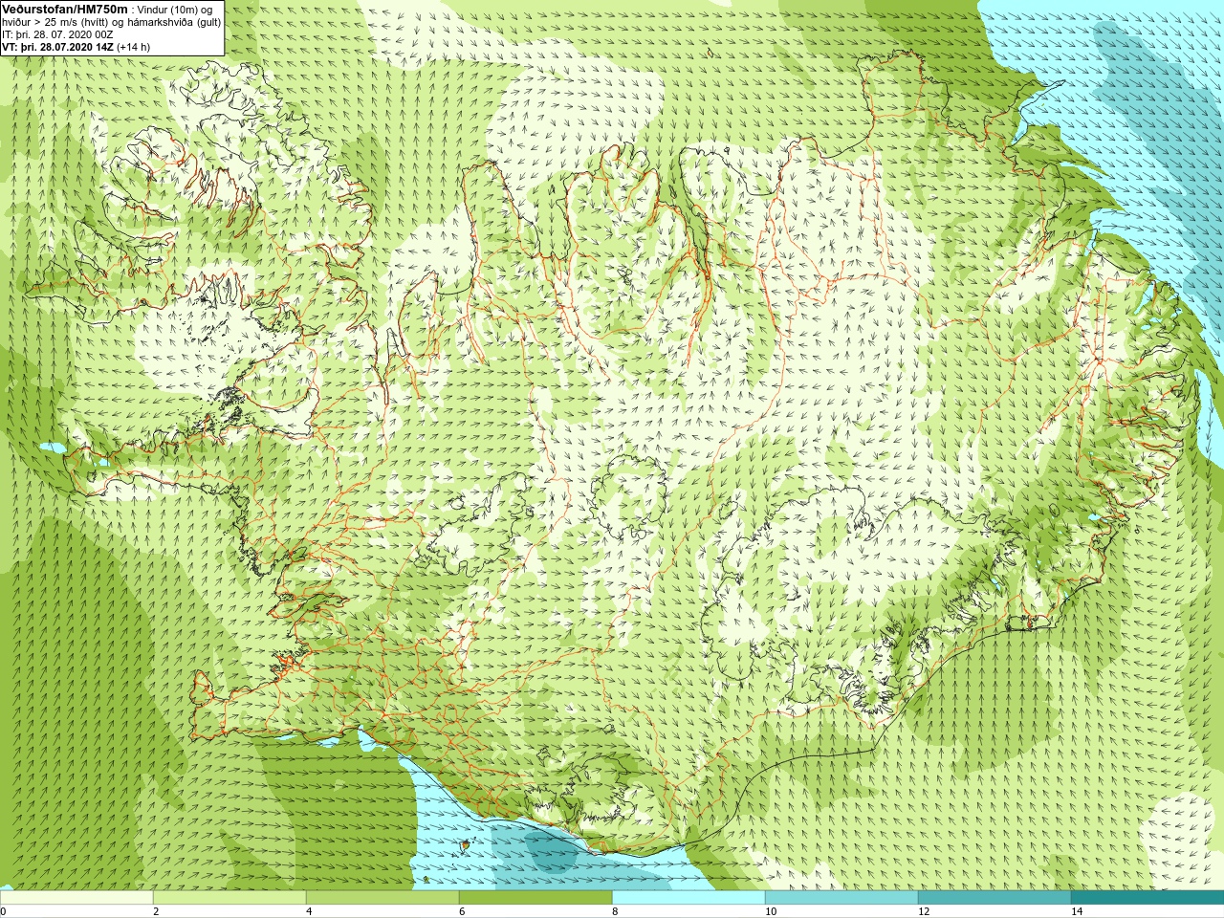Select the turquoise 10–12 scale swatch
The width and height of the screenshot is (1224, 918).
pos(841,898)
